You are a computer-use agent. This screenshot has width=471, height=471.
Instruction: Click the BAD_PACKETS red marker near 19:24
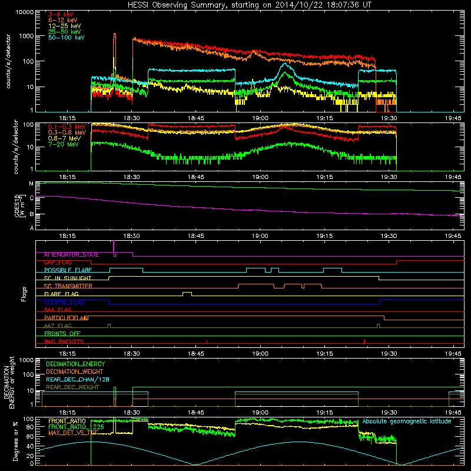click(x=364, y=341)
